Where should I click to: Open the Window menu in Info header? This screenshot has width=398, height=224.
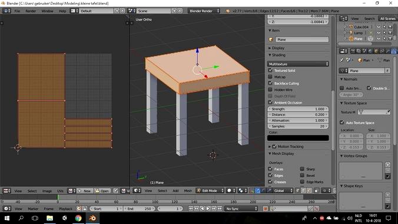click(x=48, y=11)
